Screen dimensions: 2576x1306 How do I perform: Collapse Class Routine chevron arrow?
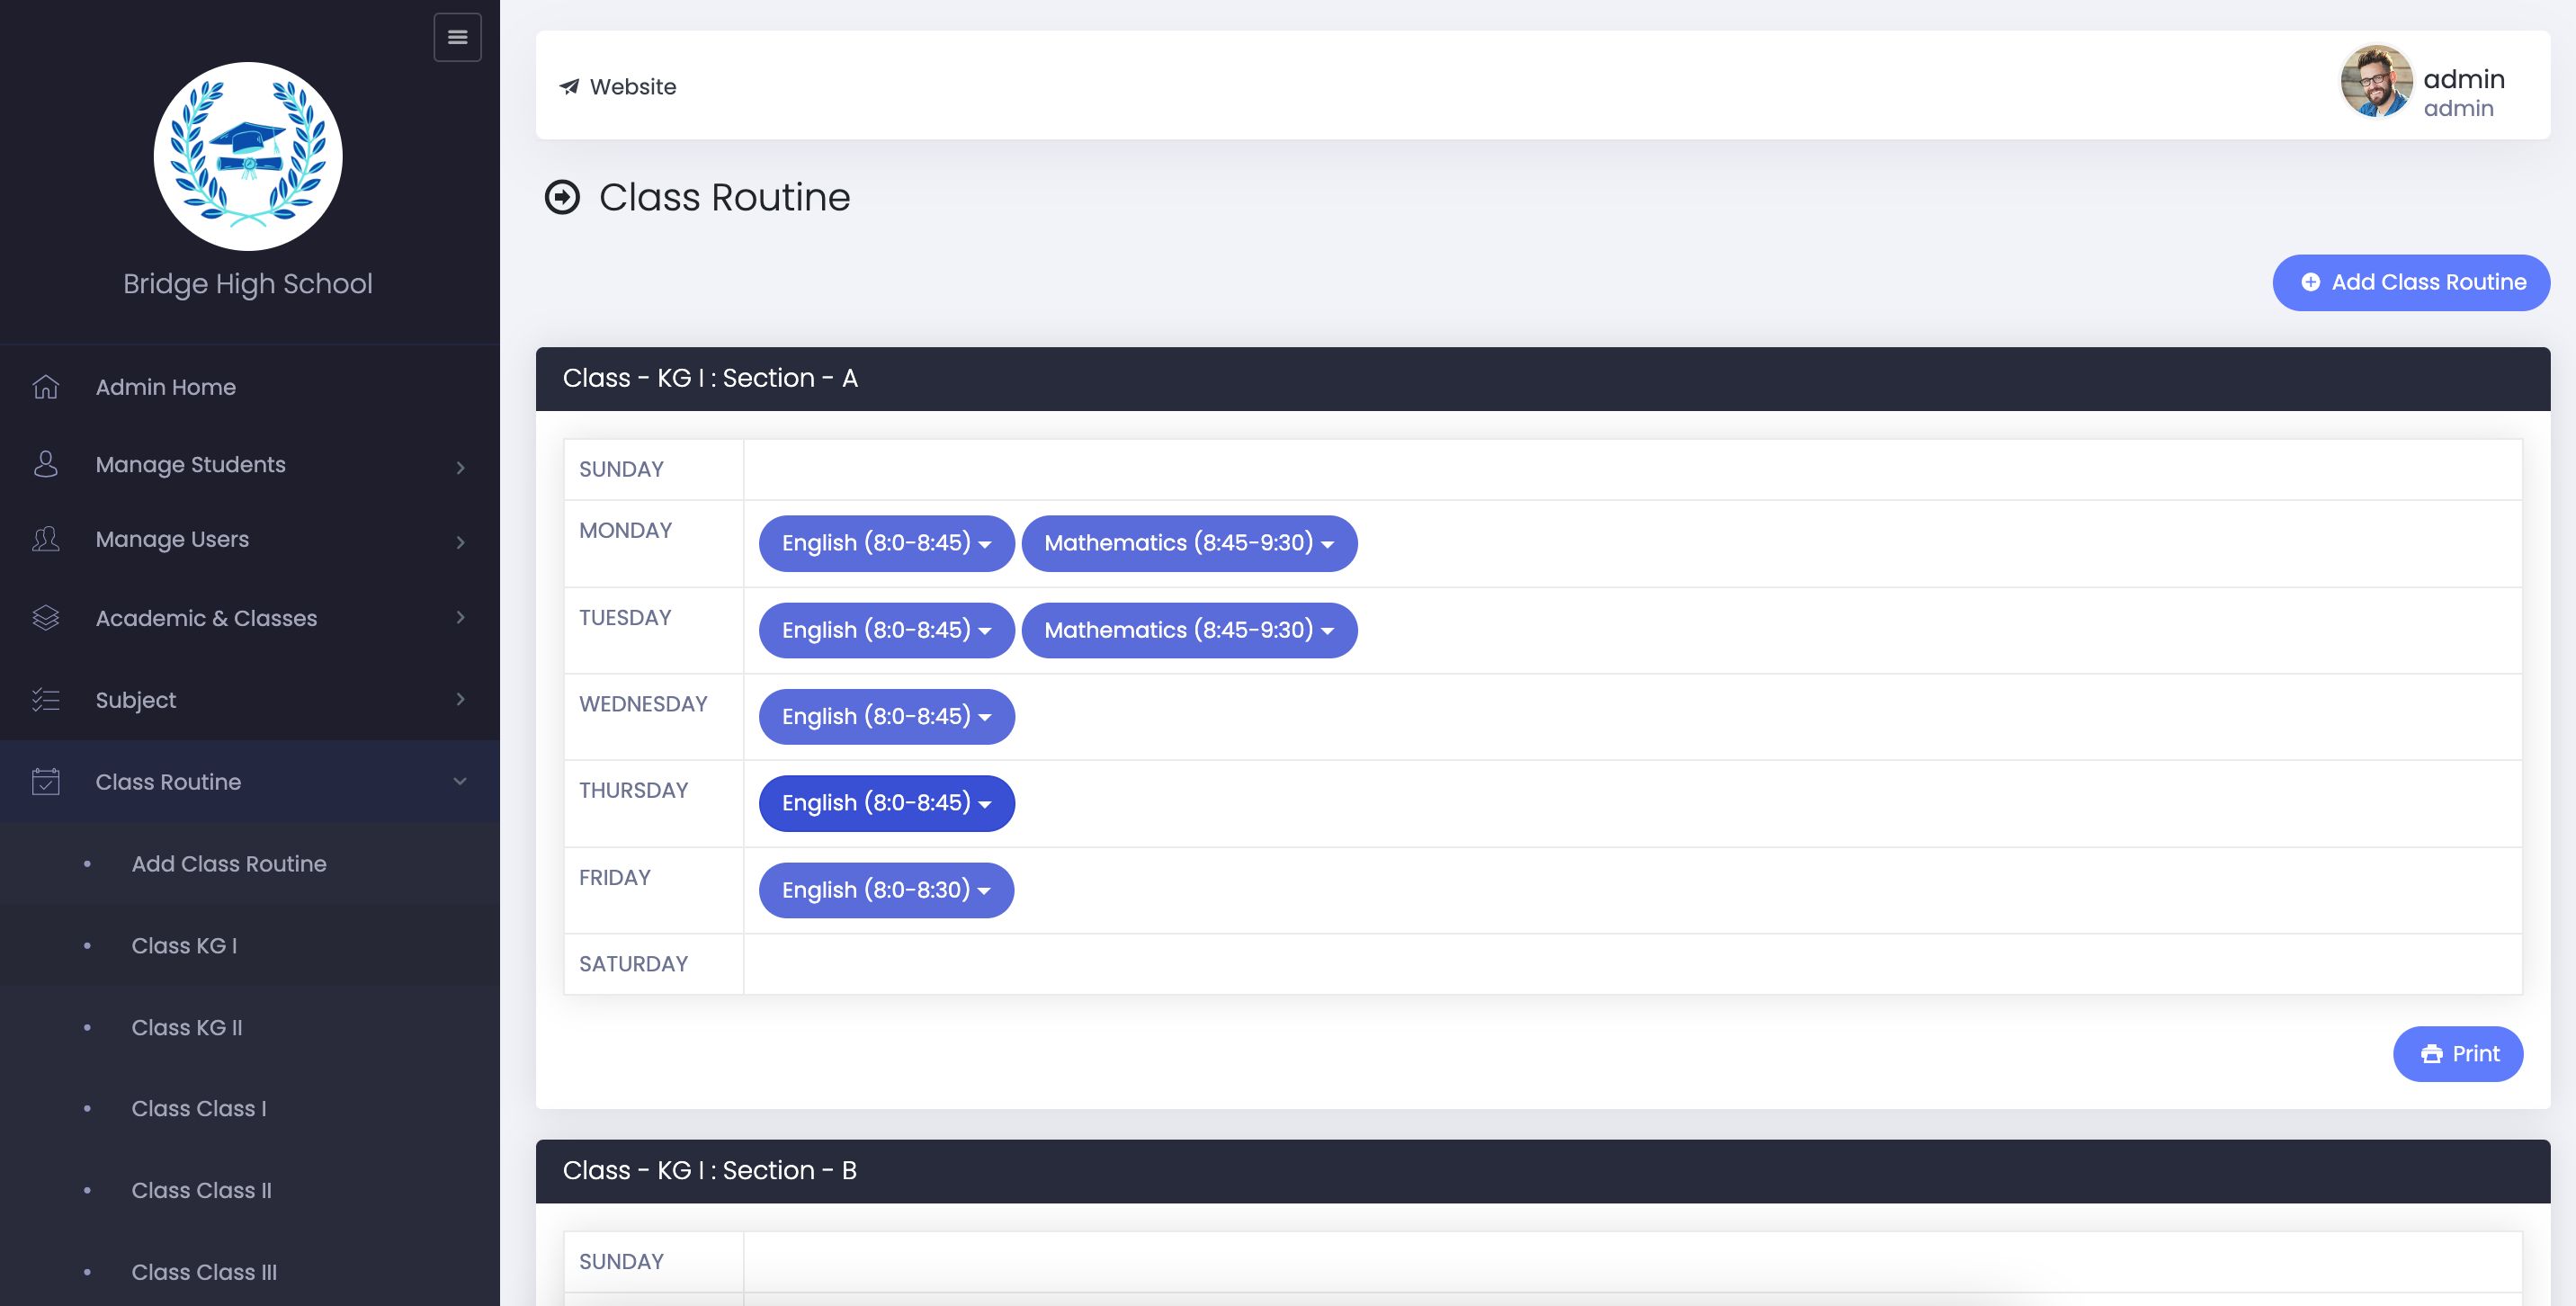pyautogui.click(x=460, y=781)
